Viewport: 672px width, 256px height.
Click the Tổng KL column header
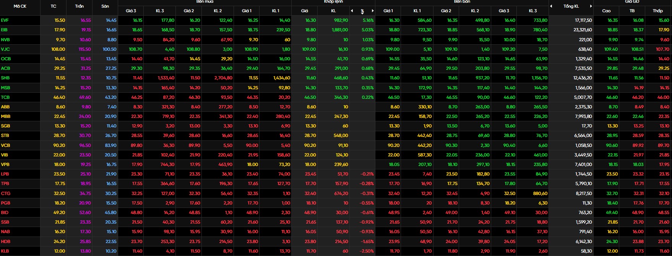point(571,6)
